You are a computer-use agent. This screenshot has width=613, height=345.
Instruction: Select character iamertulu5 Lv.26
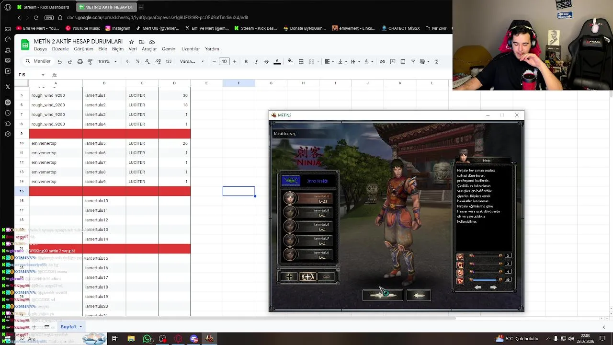click(x=309, y=198)
